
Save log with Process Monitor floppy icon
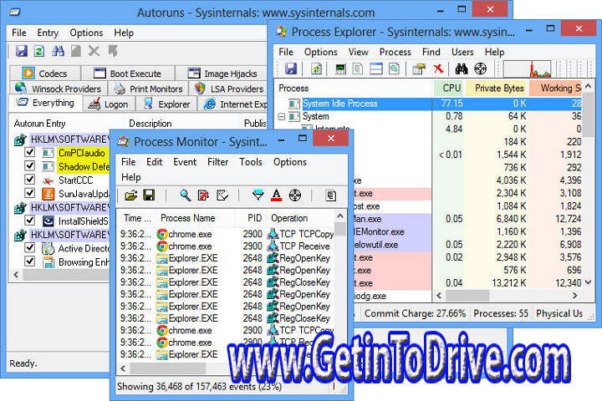click(x=149, y=195)
